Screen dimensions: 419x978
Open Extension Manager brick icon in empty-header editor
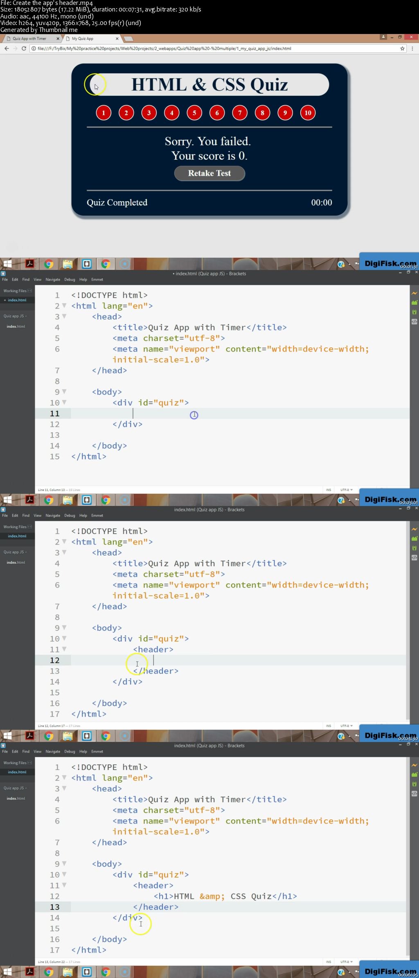tap(414, 539)
